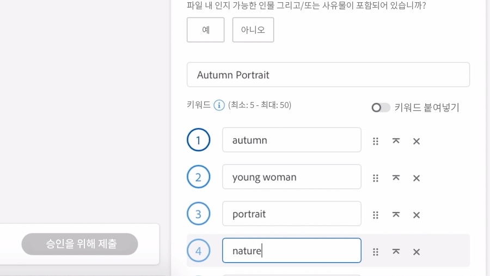Edit the Autumn Portrait title field
Viewport: 490px width, 276px height.
click(328, 75)
